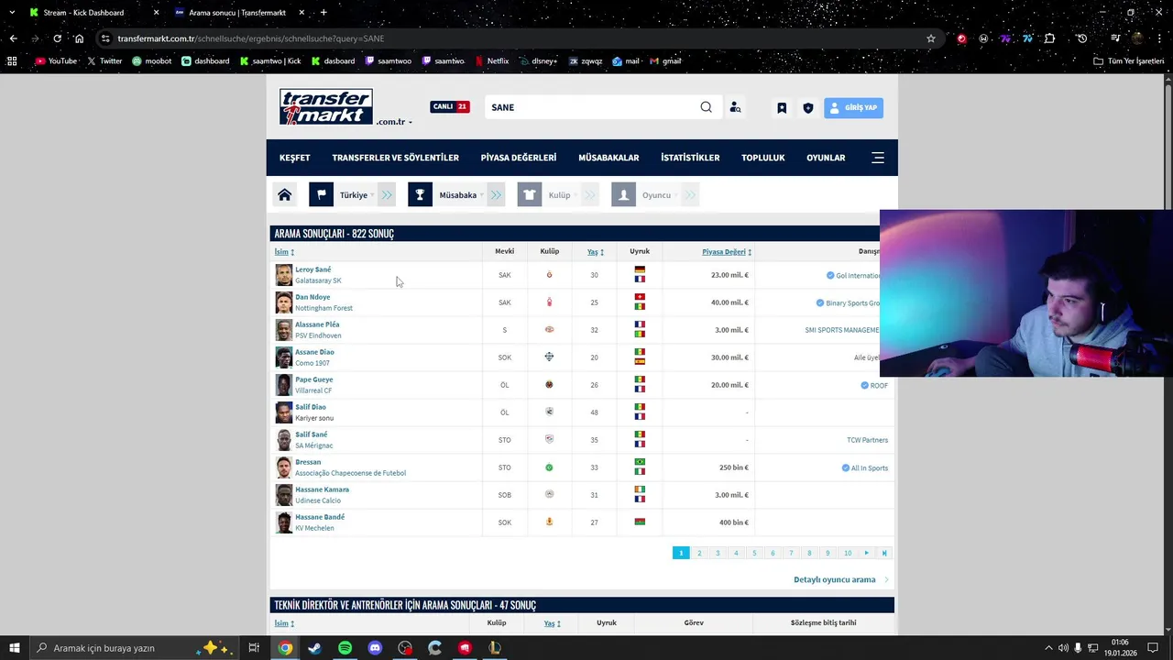Open the YouTube bookmark
The image size is (1173, 660).
tap(56, 61)
